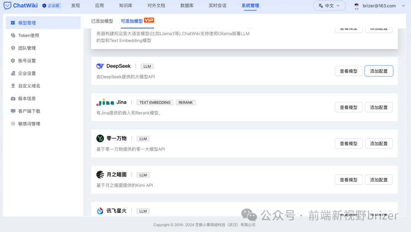Screen dimensions: 411x232
Task: Click the 企业版 badge next to ChatWiki
Action: (x=51, y=6)
